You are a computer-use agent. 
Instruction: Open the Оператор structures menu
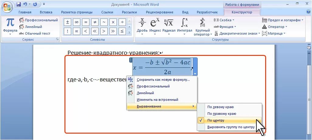tap(275, 27)
